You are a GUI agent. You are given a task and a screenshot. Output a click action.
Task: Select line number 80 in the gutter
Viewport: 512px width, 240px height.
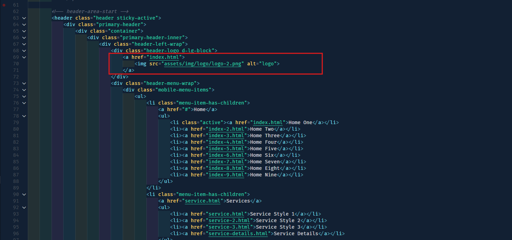pyautogui.click(x=16, y=129)
